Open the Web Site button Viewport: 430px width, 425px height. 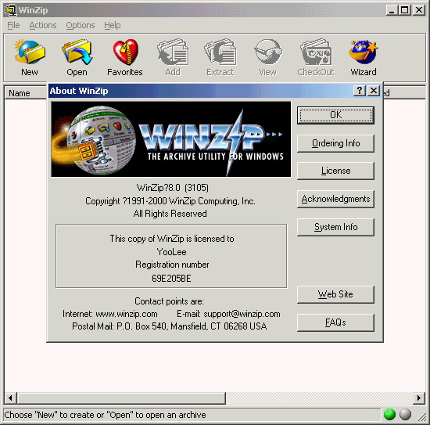pos(335,294)
